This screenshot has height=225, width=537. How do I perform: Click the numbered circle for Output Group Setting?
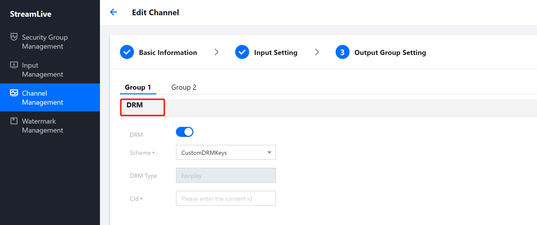(x=342, y=52)
